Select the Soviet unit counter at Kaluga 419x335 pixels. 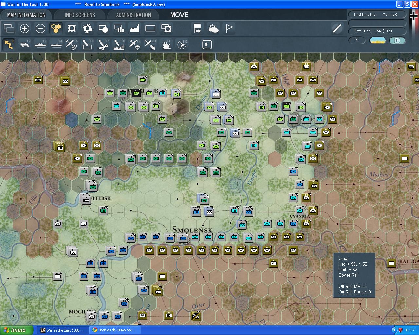[392, 263]
